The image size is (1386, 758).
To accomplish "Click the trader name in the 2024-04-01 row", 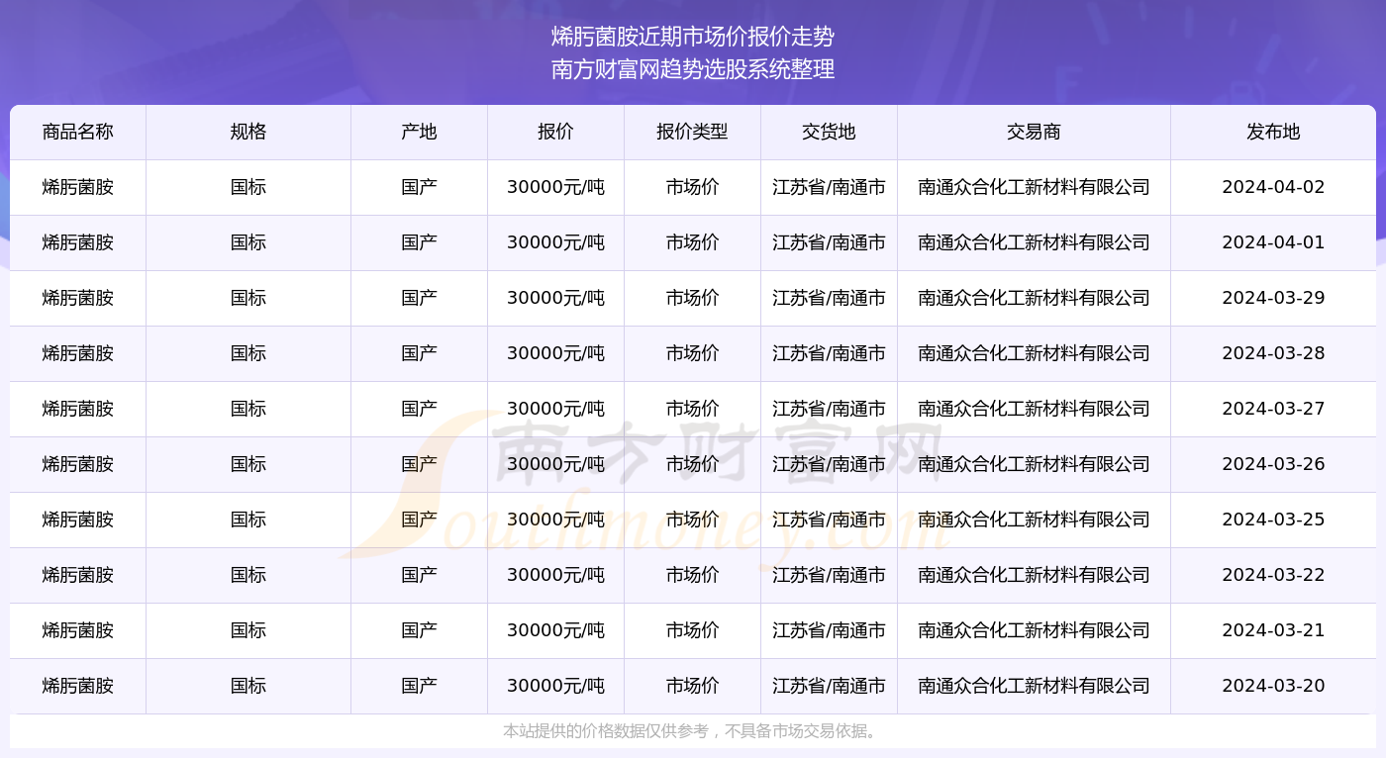I will pyautogui.click(x=1034, y=242).
